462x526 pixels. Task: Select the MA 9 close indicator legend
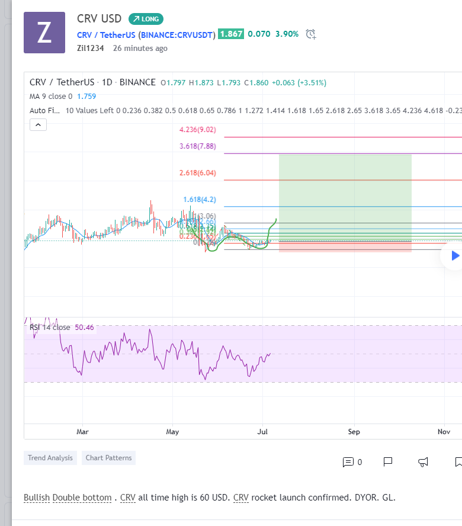[51, 96]
